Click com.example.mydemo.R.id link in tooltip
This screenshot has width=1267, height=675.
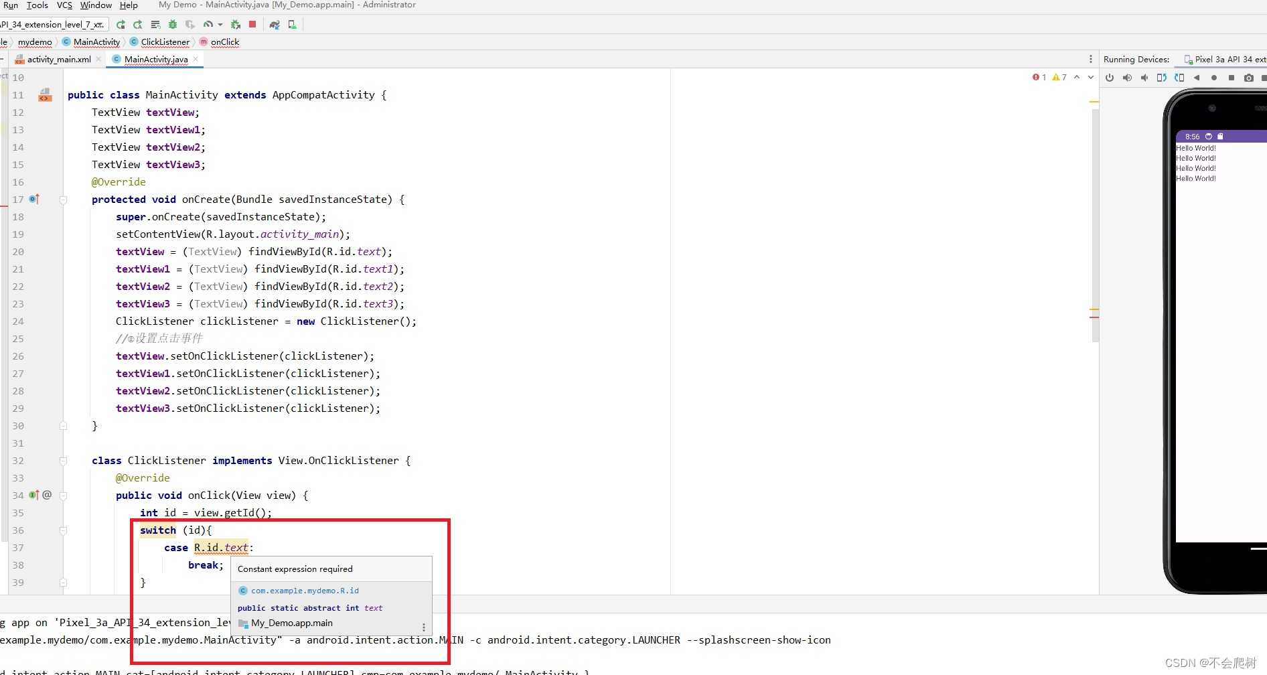tap(305, 591)
